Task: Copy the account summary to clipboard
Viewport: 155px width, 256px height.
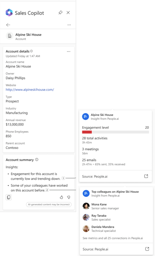Action: click(9, 197)
